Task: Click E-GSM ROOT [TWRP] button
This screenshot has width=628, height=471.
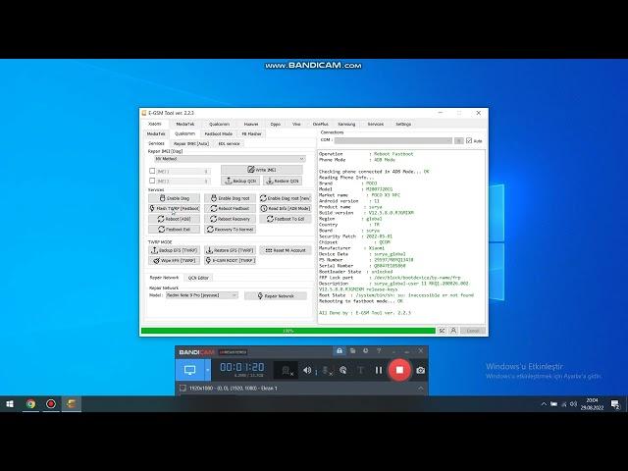Action: tap(230, 261)
